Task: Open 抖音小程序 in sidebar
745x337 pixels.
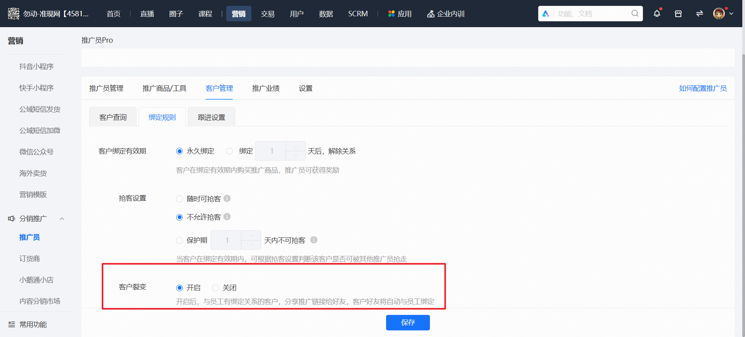Action: [36, 67]
